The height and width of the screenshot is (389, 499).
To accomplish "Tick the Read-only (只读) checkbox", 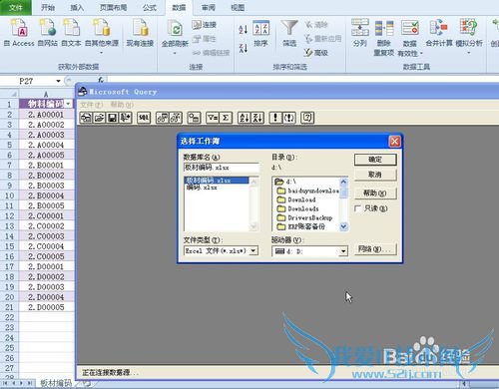I will pos(358,208).
